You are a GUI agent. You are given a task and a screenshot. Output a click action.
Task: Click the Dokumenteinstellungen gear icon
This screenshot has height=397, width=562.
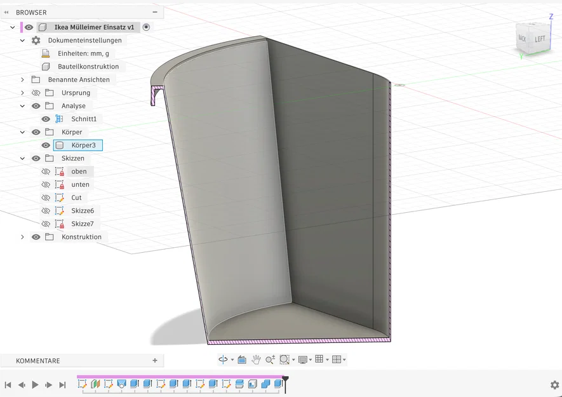[x=36, y=40]
